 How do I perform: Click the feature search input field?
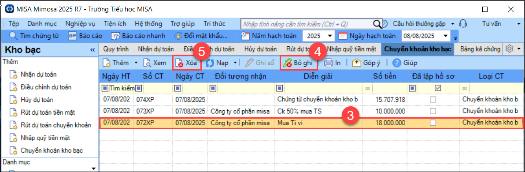307,24
